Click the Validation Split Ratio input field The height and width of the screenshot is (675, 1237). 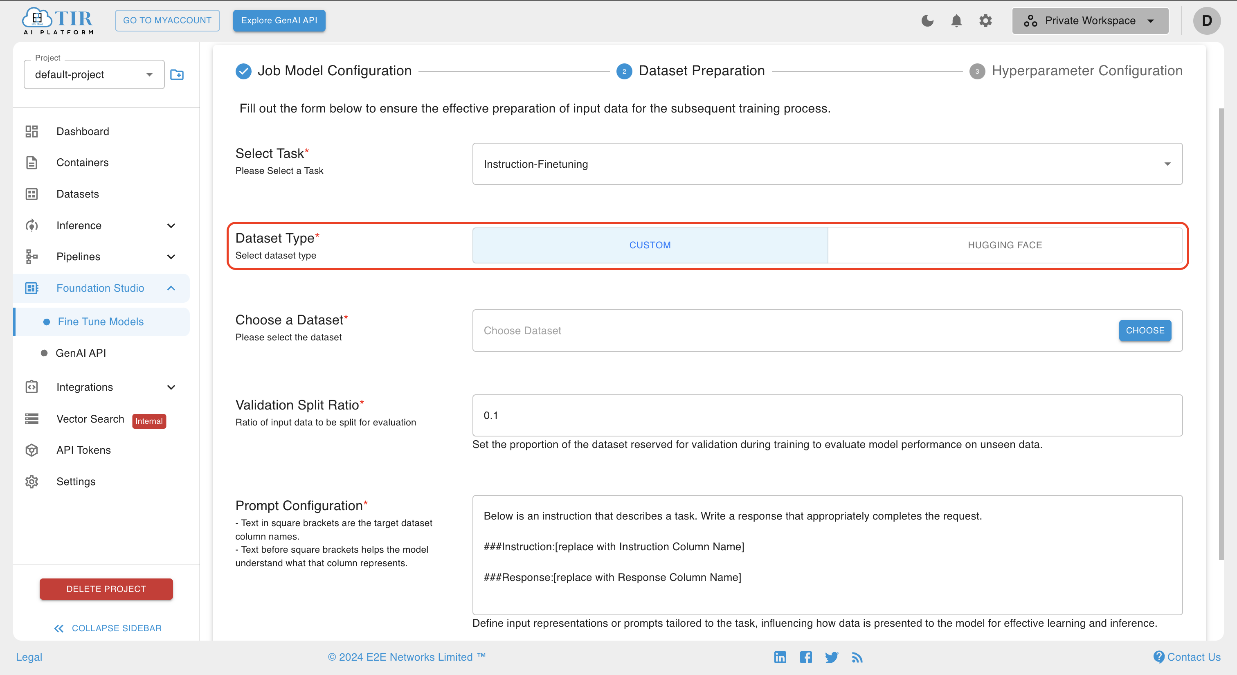pos(827,416)
